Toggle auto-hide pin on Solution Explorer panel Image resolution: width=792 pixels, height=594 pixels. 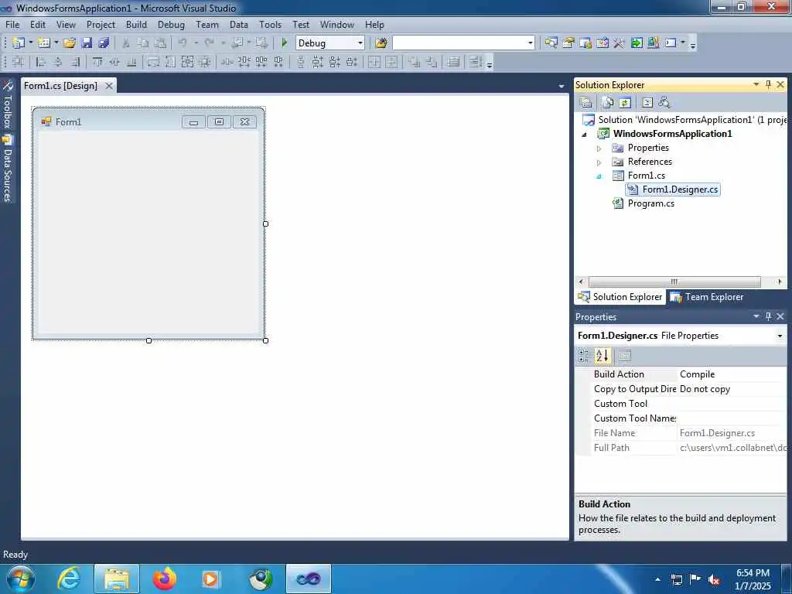click(768, 85)
